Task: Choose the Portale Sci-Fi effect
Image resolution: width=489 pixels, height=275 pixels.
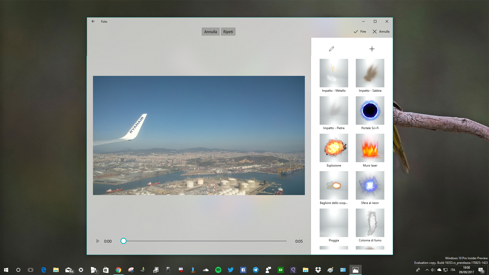Action: pos(370,113)
